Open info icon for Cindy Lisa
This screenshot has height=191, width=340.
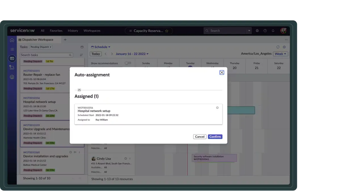[126, 158]
